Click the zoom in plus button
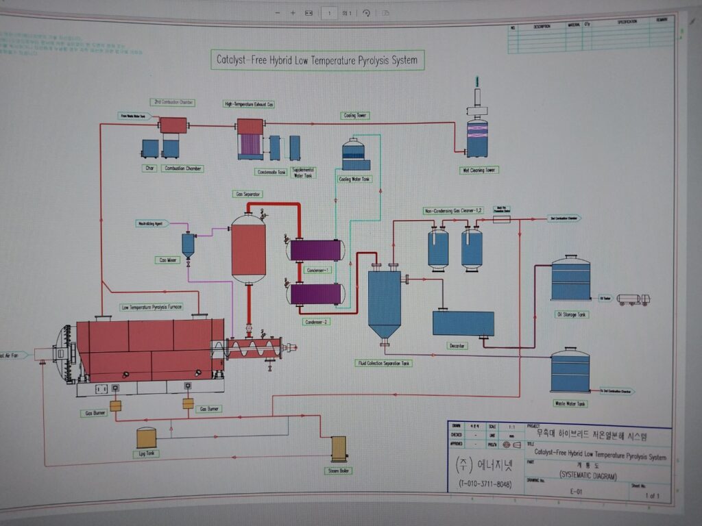The height and width of the screenshot is (526, 702). point(293,13)
